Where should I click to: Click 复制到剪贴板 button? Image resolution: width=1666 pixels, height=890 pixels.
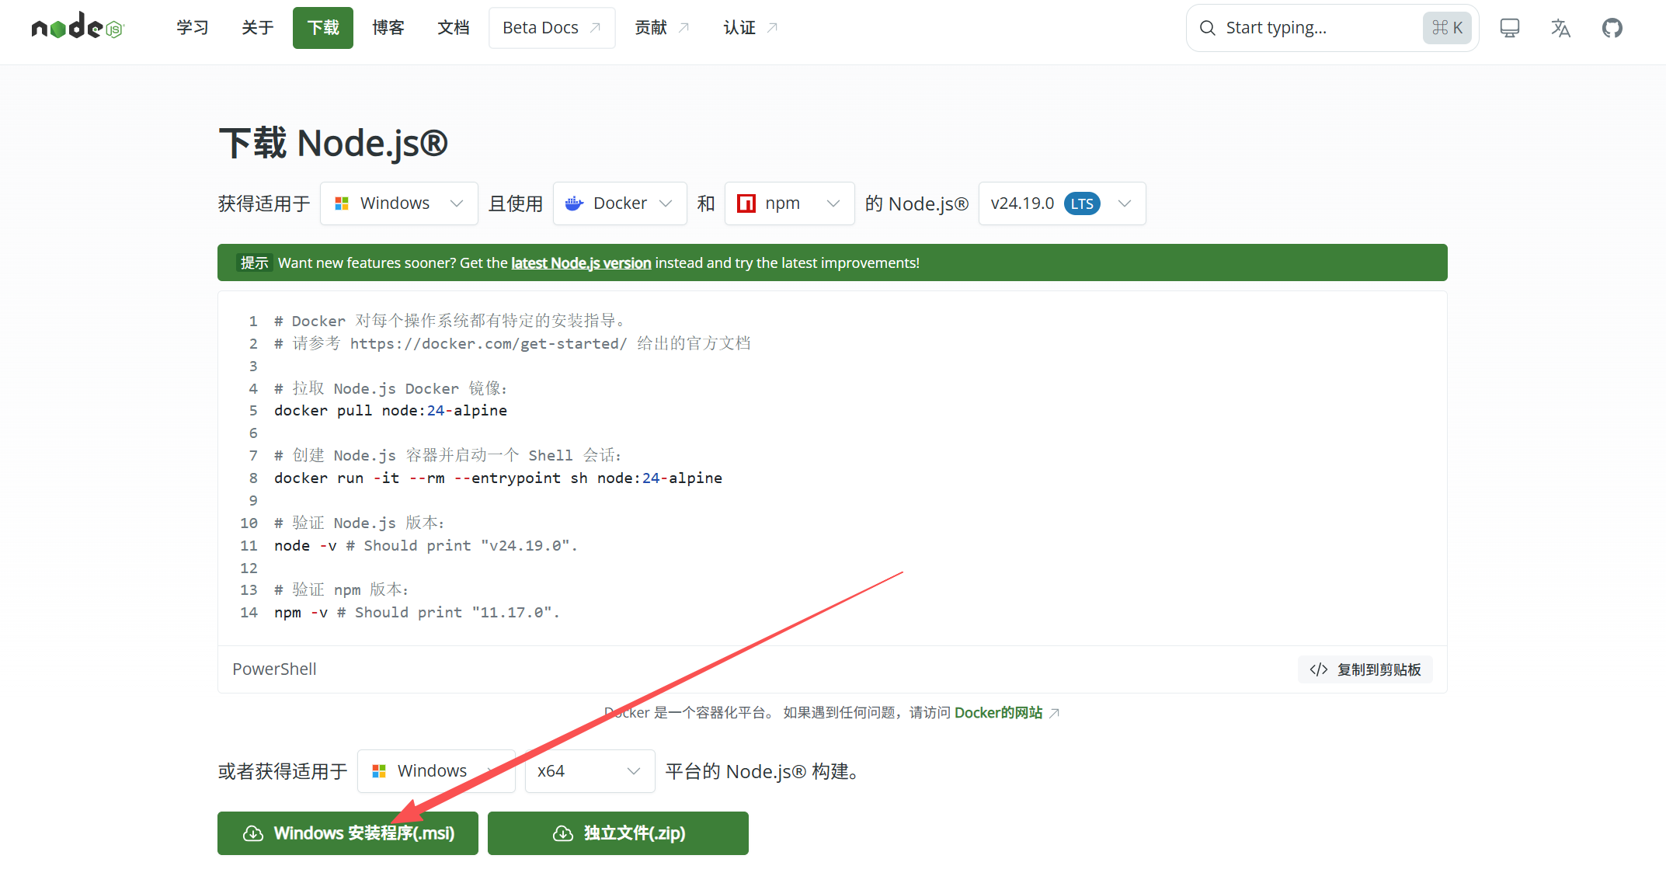[x=1365, y=669]
